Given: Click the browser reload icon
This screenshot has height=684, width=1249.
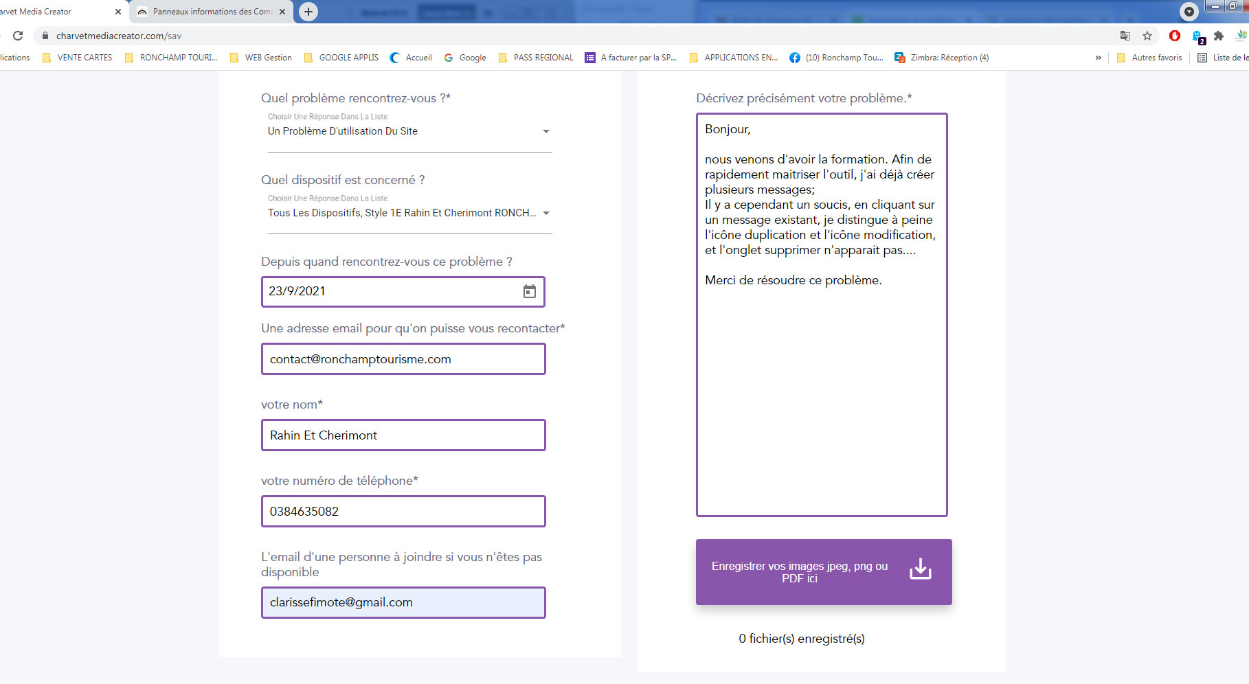Looking at the screenshot, I should [19, 36].
